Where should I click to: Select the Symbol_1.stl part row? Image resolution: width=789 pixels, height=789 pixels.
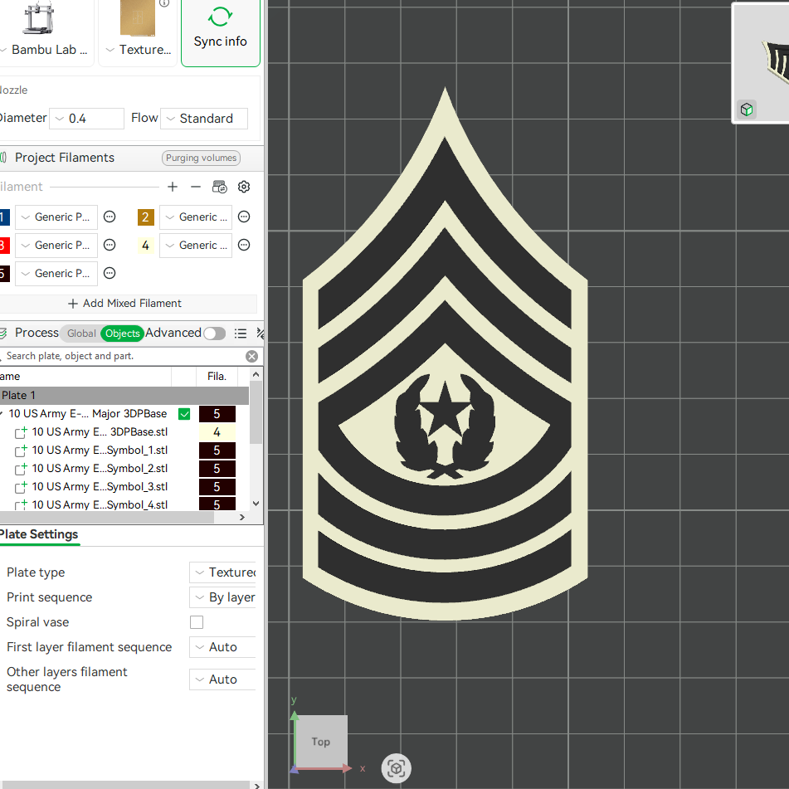pyautogui.click(x=100, y=451)
